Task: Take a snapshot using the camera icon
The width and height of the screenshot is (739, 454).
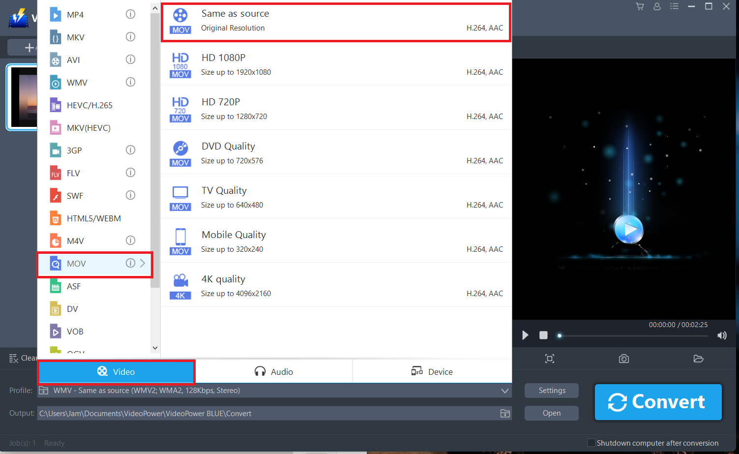Action: pos(623,359)
